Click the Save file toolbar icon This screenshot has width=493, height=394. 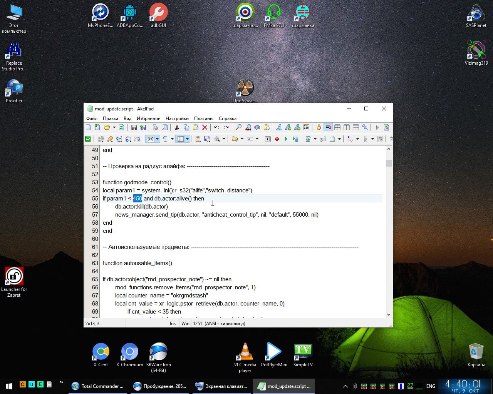point(134,127)
